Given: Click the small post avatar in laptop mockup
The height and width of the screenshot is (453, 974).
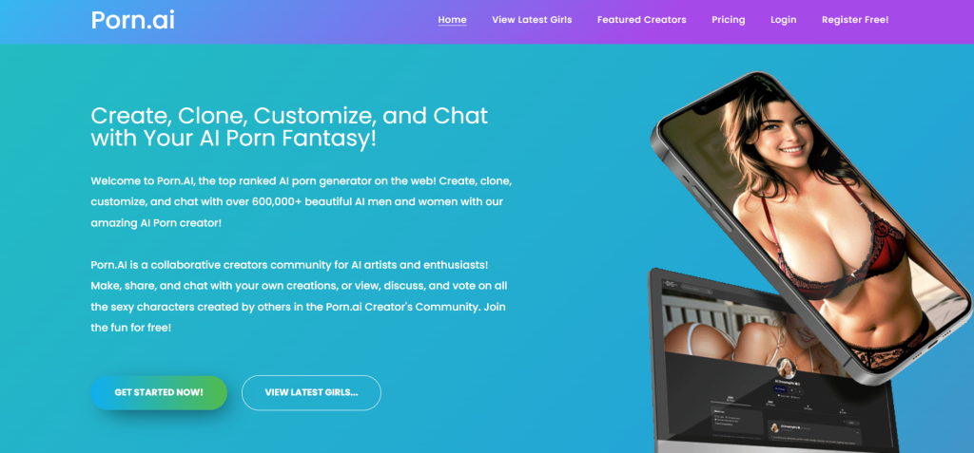Looking at the screenshot, I should pos(774,427).
